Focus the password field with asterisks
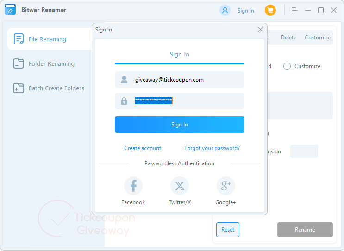Viewport: 344px width, 251px height. (x=180, y=101)
